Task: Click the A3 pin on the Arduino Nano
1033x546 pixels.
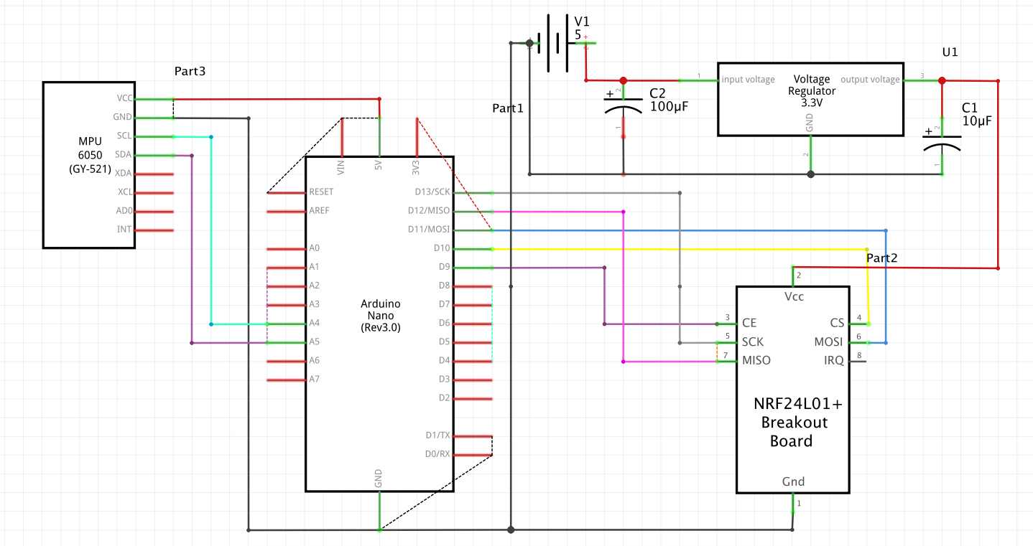Action: coord(286,304)
